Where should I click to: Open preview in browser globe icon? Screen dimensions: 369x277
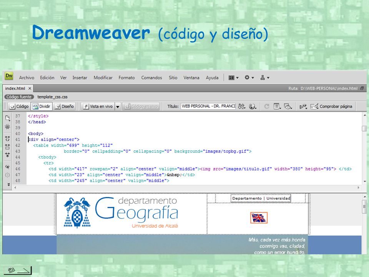tap(253, 107)
